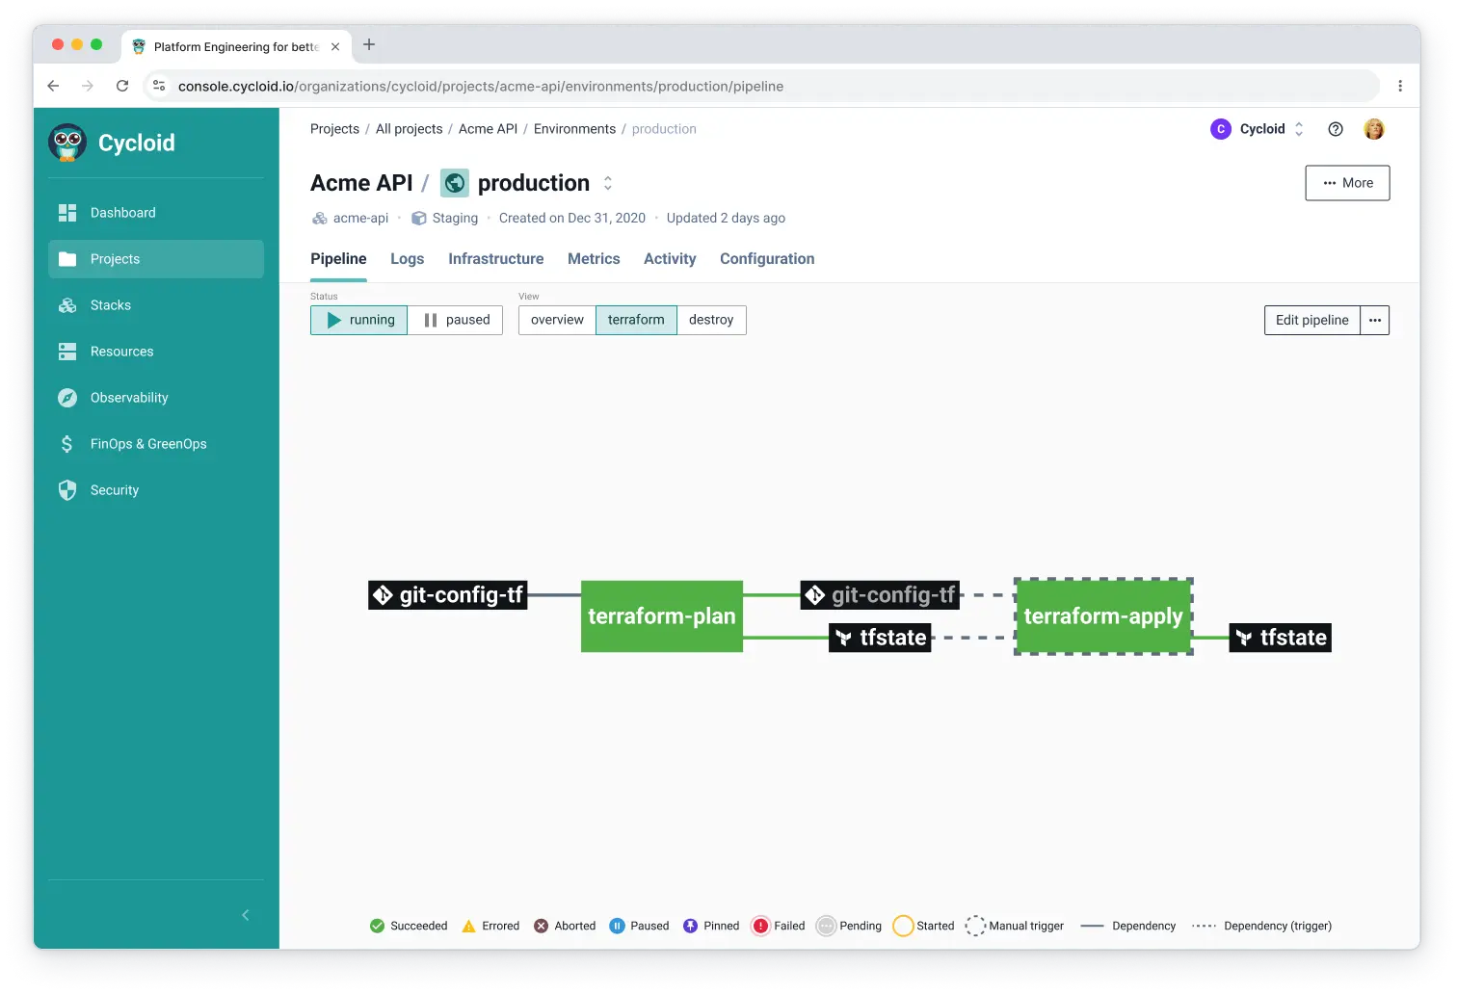The image size is (1457, 994).
Task: Click the Edit pipeline button
Action: 1311,320
